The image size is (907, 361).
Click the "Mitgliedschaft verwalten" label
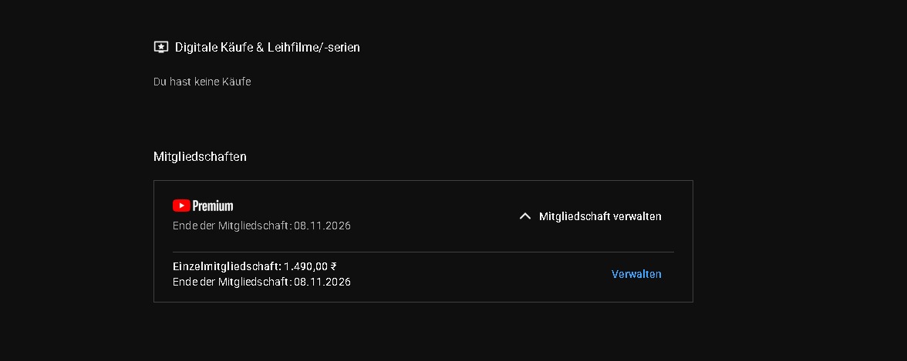tap(600, 216)
